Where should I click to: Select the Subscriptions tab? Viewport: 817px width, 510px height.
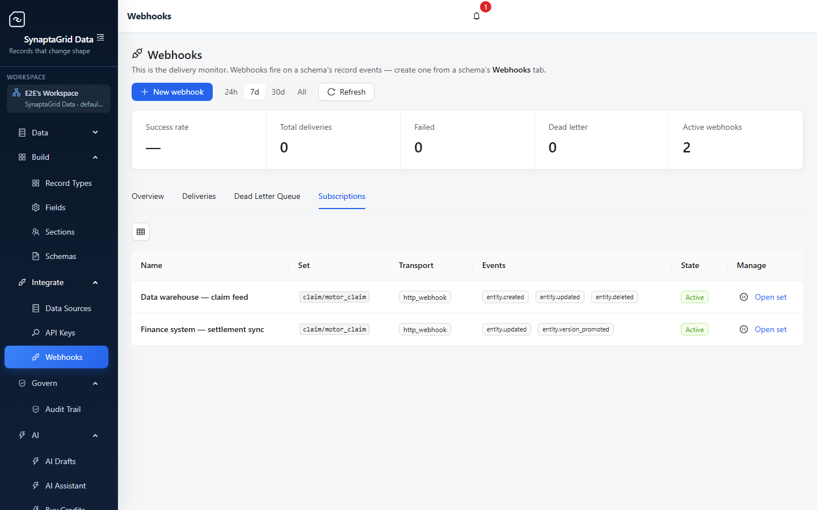(342, 196)
